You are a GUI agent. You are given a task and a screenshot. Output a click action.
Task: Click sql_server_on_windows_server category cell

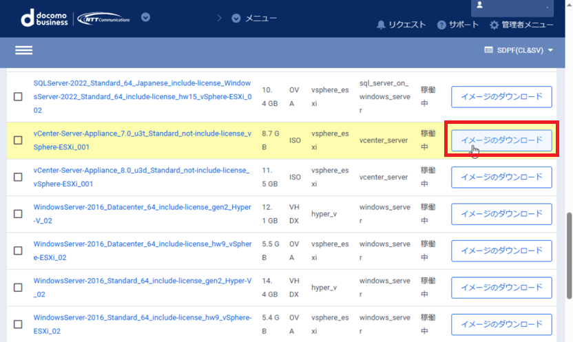click(384, 97)
